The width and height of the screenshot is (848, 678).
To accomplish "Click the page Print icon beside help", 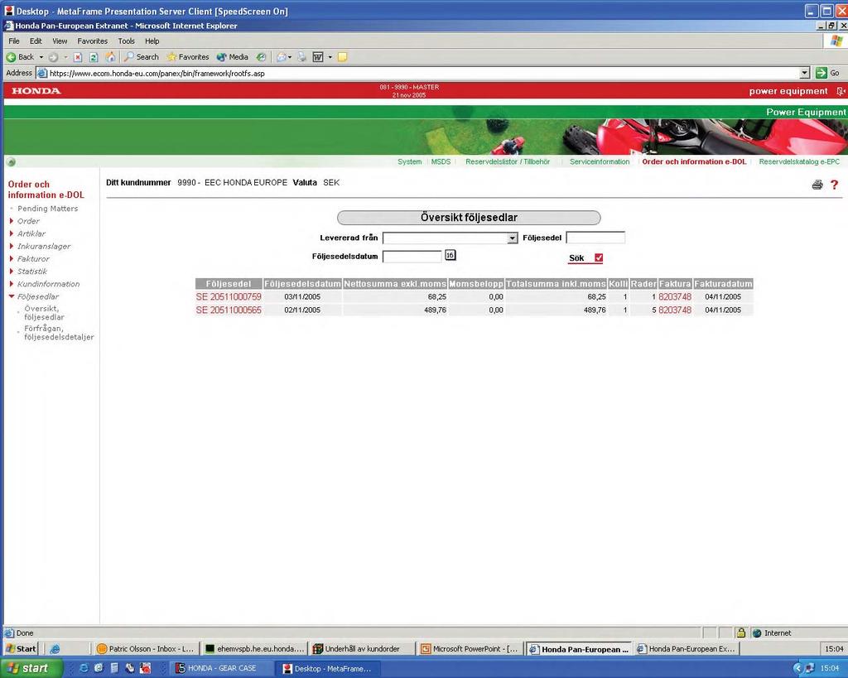I will 817,185.
